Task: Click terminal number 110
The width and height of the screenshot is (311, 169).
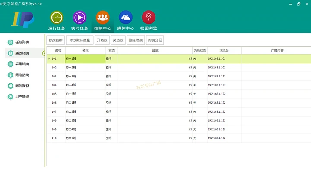Action: point(54,138)
